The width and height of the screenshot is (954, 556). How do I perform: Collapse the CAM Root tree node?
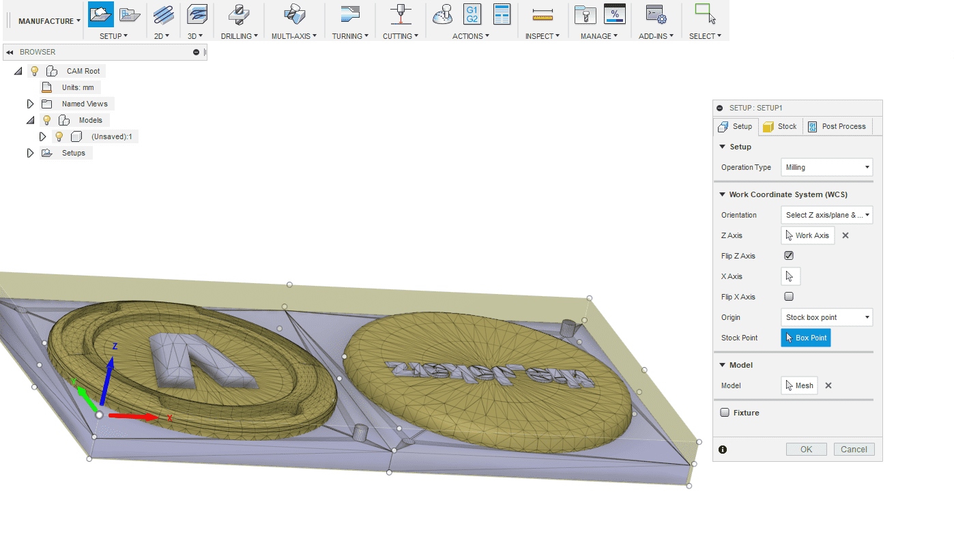[18, 71]
